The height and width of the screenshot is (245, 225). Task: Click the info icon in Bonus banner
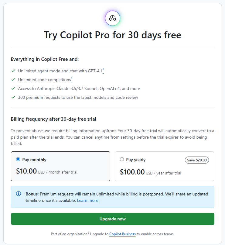[x=19, y=194]
